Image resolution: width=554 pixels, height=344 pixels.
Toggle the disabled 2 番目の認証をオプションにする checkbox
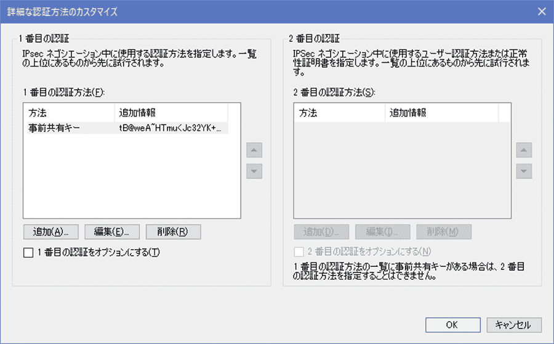(299, 252)
